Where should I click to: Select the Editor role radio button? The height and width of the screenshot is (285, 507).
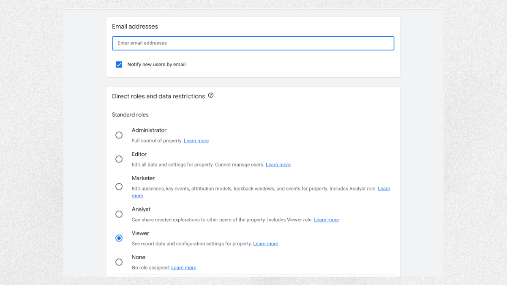[x=119, y=159]
